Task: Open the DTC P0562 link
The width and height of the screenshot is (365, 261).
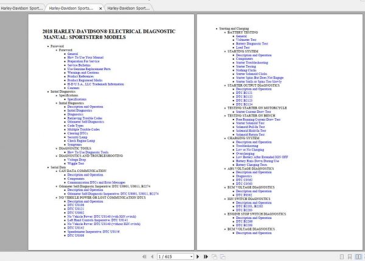Action: [244, 195]
